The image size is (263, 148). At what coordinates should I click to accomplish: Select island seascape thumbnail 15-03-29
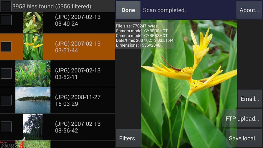[33, 100]
